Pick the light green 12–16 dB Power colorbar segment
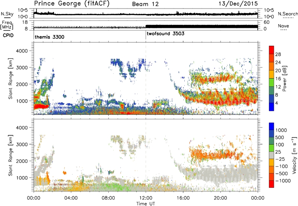 pos(272,83)
